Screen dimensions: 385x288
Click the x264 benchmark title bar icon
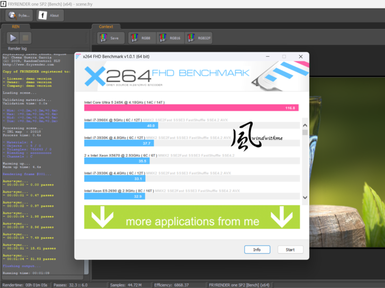pos(79,57)
